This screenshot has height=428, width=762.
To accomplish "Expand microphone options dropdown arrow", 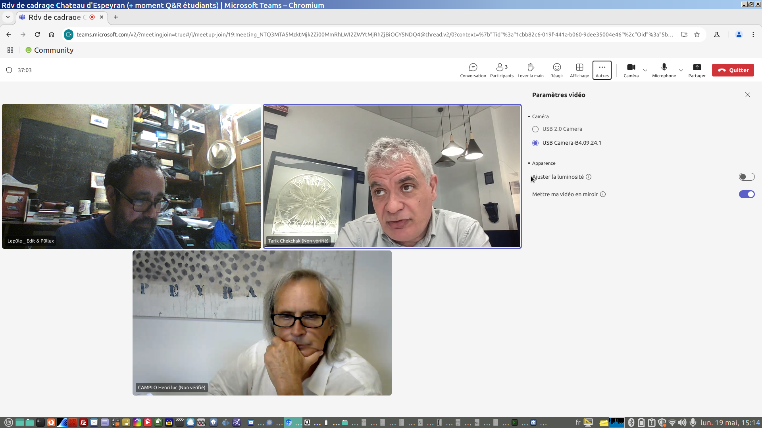I will [x=681, y=70].
